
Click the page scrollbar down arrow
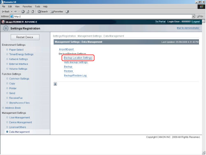tap(204, 153)
